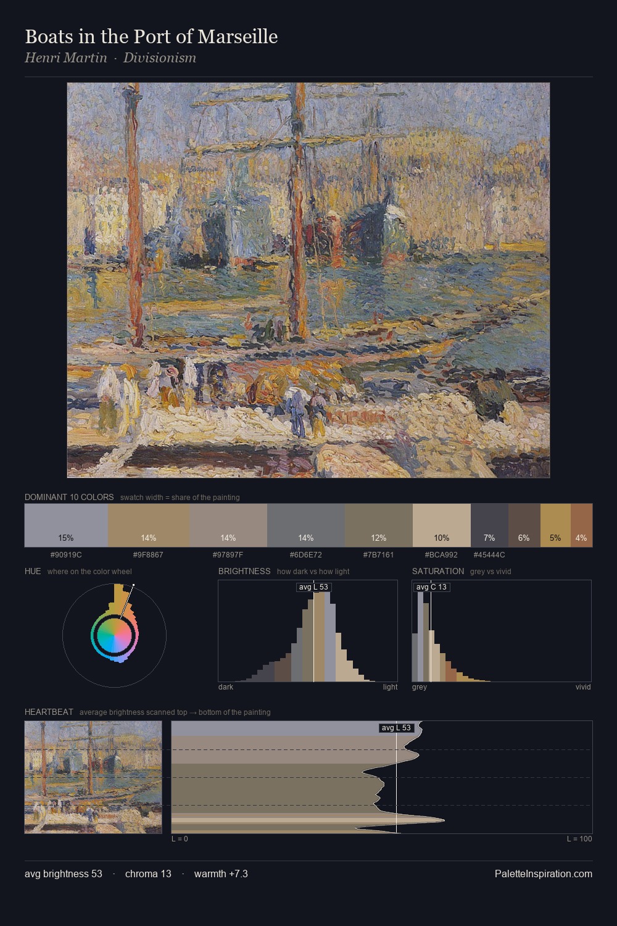
Task: Click the 'L = 0' axis label
Action: (180, 839)
